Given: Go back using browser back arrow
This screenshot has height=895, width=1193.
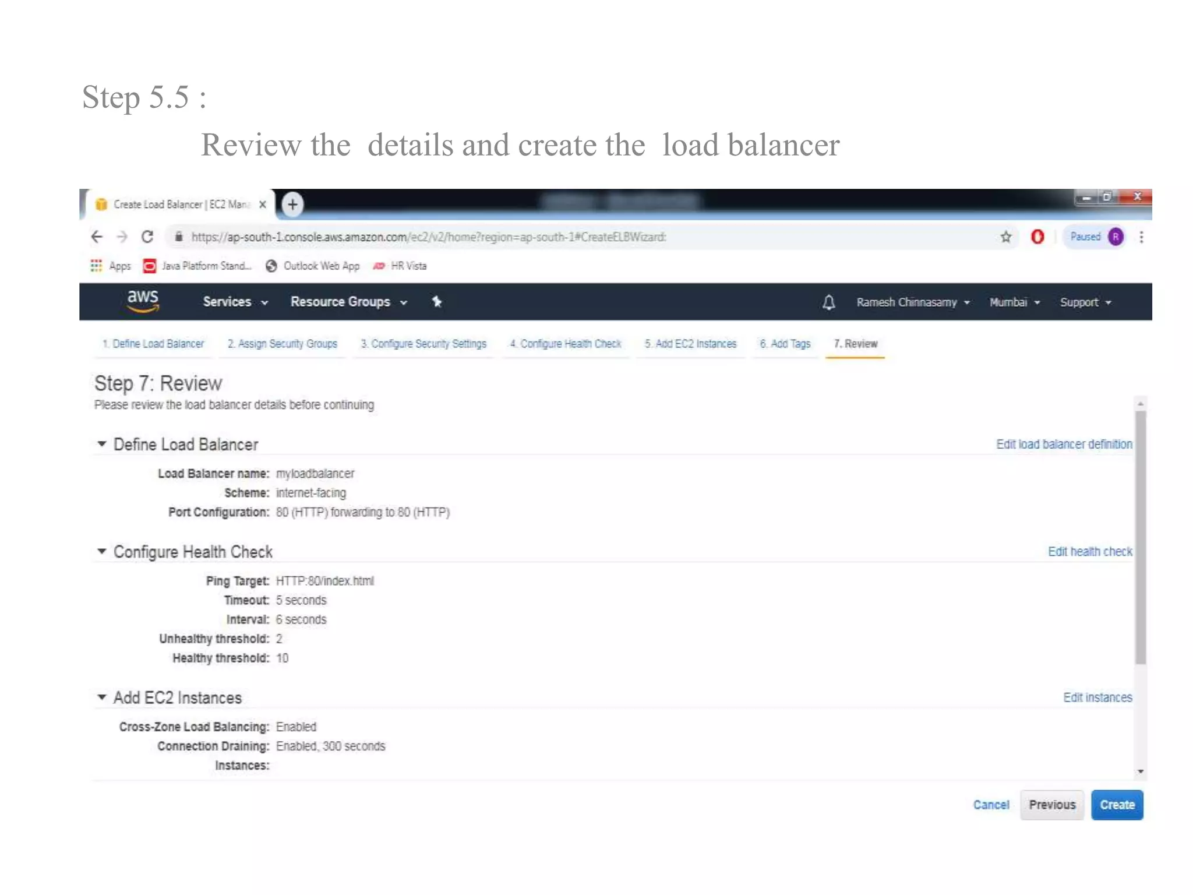Looking at the screenshot, I should click(97, 237).
